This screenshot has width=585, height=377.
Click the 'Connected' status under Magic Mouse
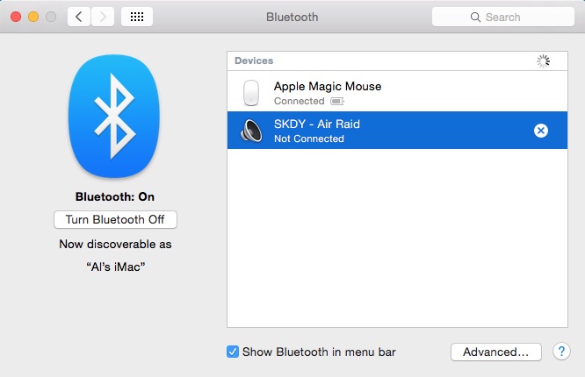300,101
